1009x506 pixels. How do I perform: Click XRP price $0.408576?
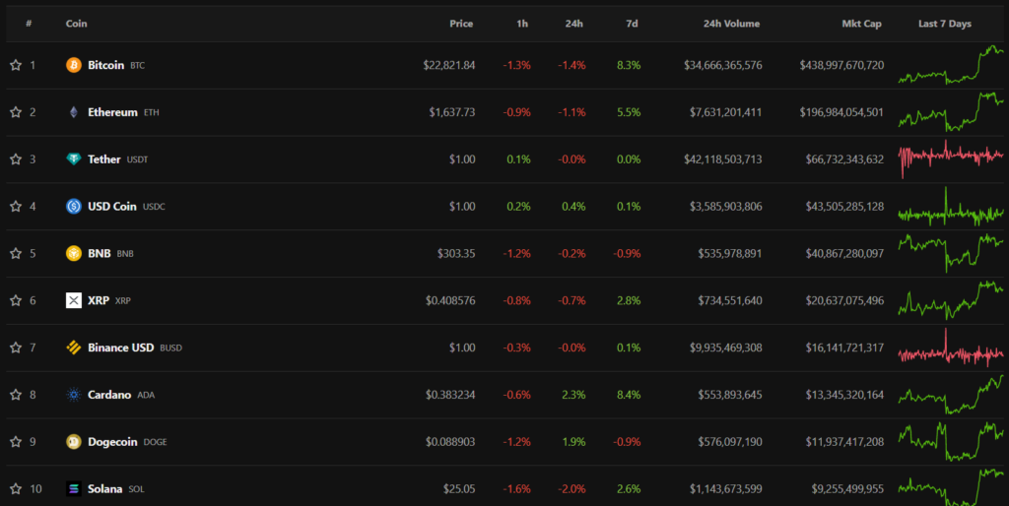(450, 300)
